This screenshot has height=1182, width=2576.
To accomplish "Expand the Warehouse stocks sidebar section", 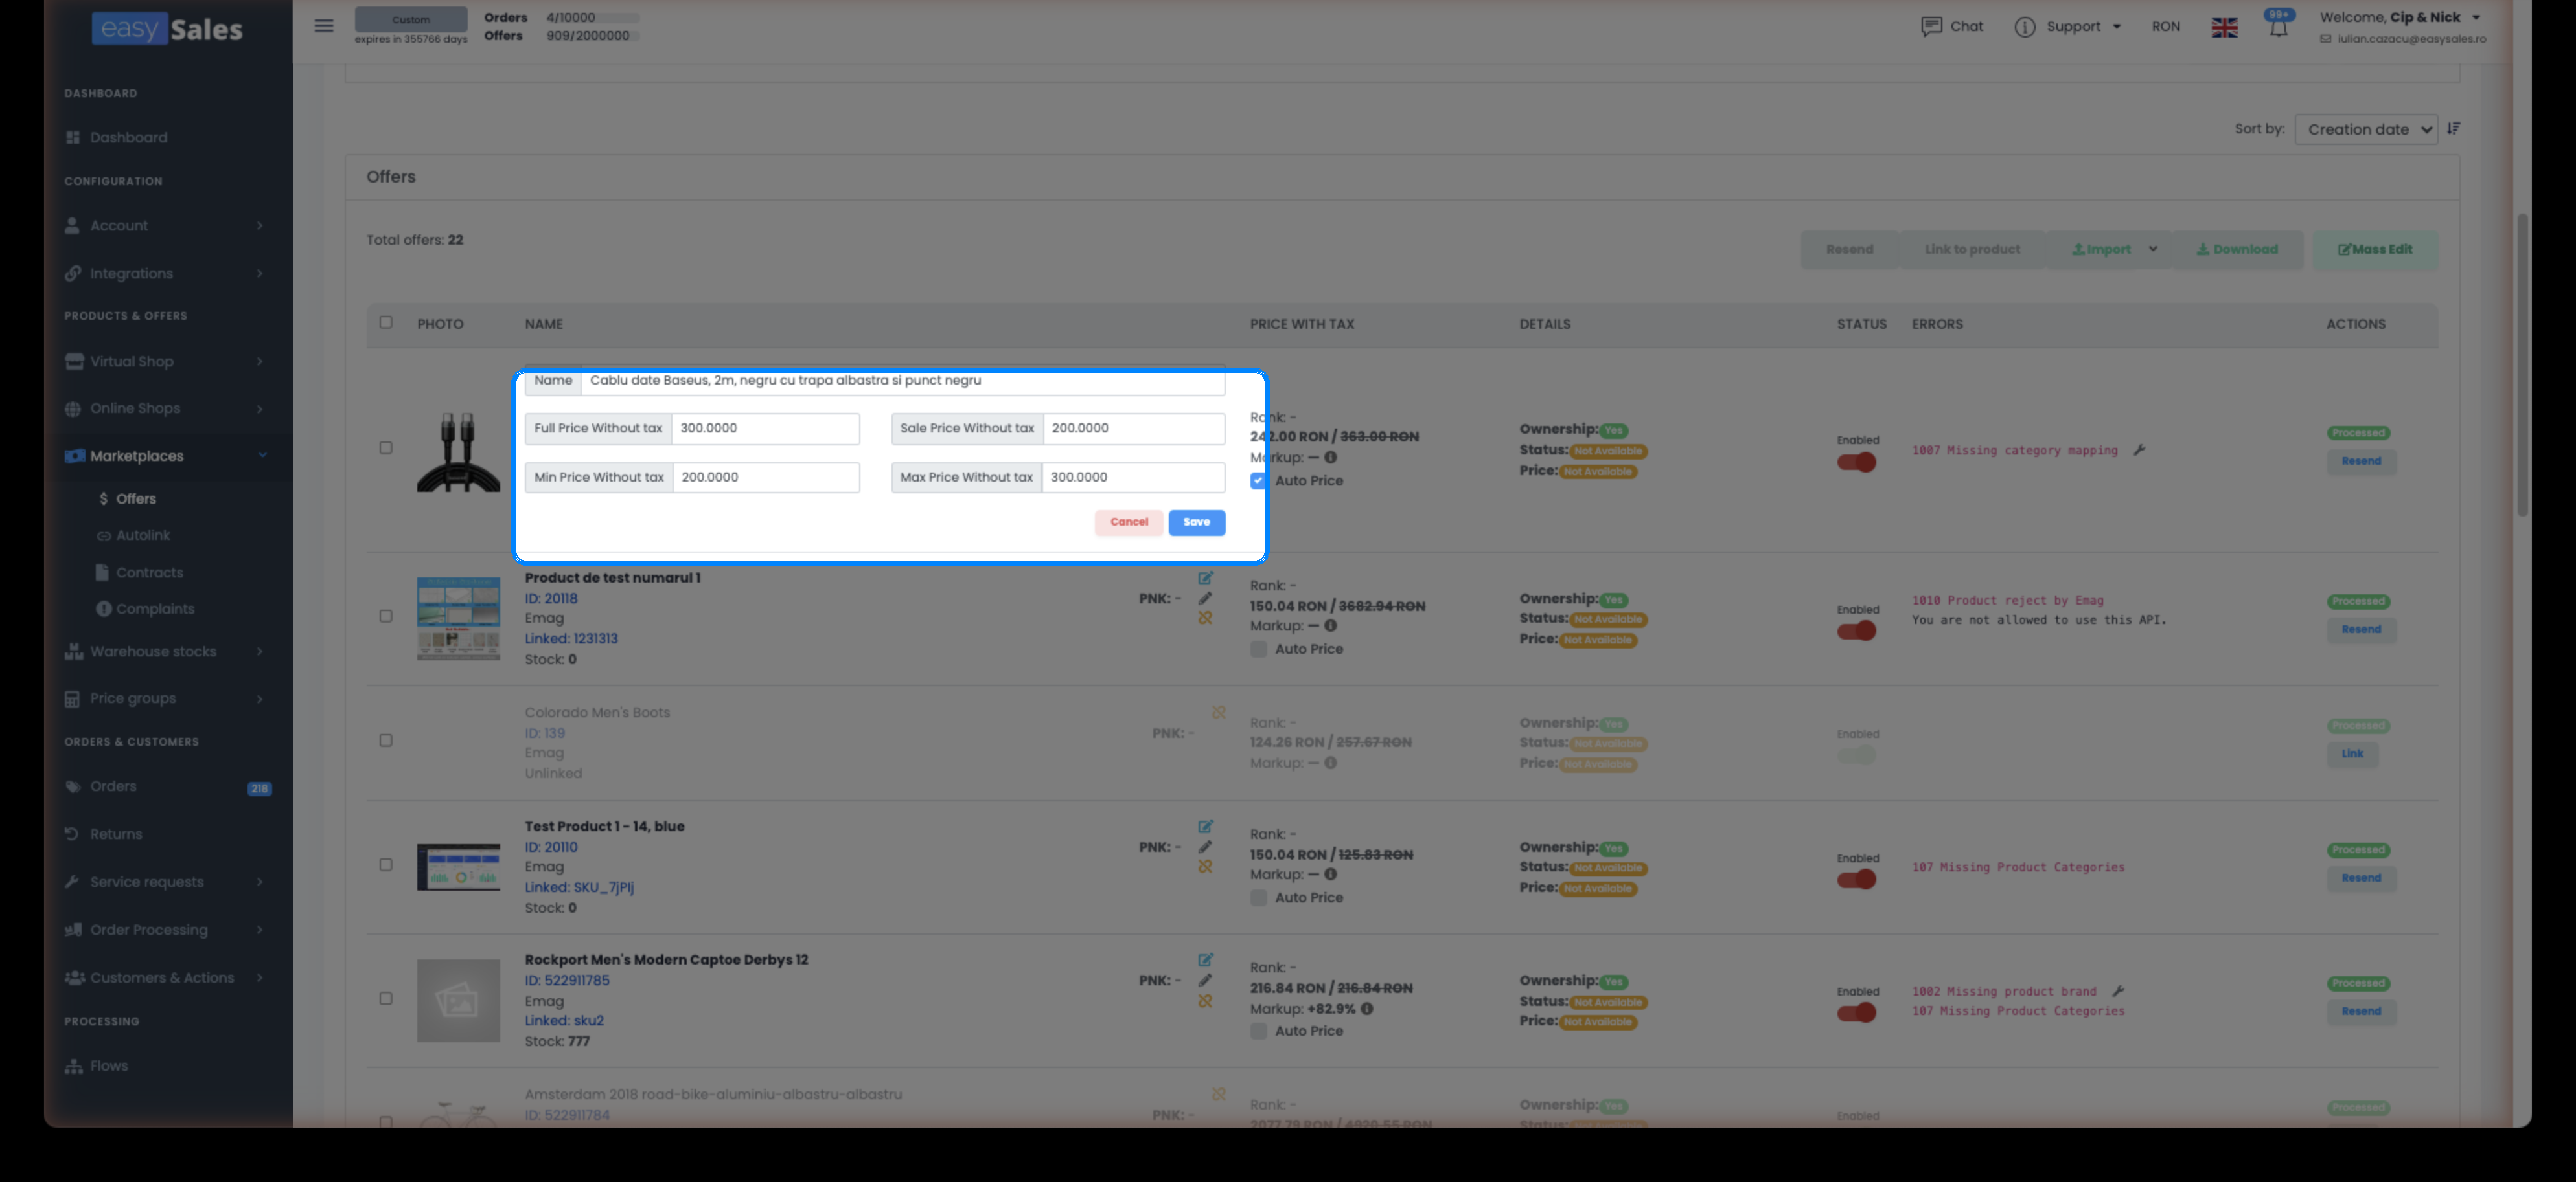I will pyautogui.click(x=167, y=652).
